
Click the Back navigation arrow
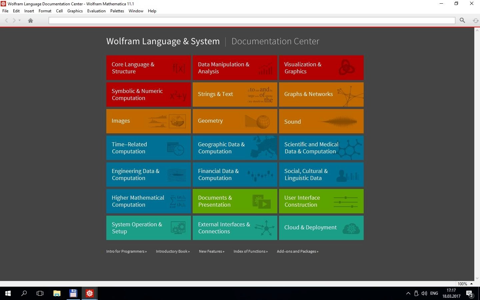coord(6,21)
